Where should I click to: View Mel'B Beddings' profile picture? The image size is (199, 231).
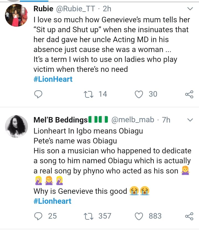pos(16,127)
